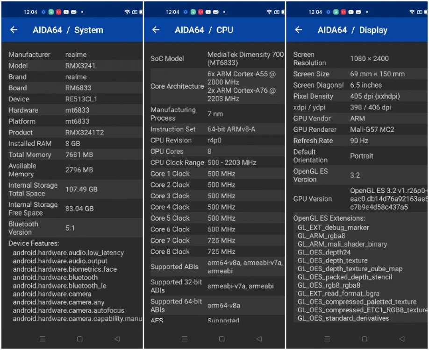Tap the recent apps menu icon on Display screen
This screenshot has height=350, width=429.
click(327, 339)
